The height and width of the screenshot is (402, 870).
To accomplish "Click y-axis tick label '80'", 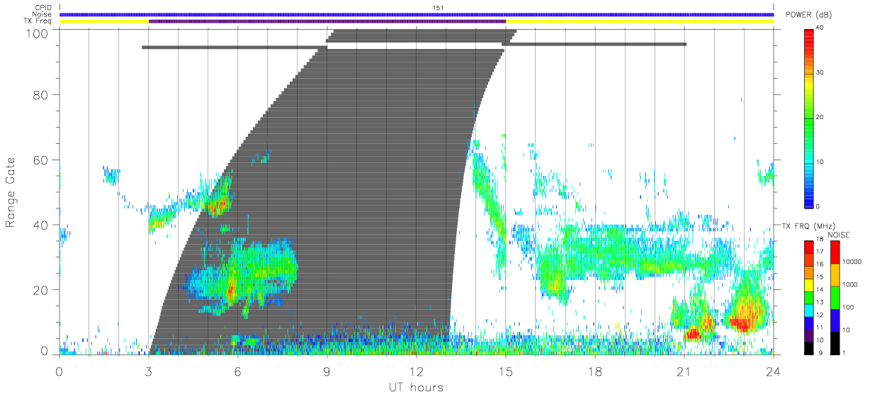I will 42,94.
